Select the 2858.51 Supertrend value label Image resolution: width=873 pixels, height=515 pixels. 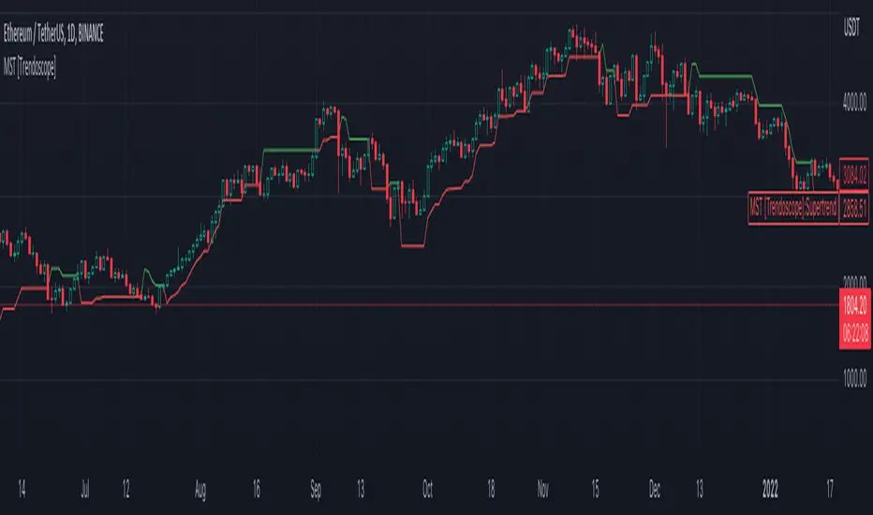tap(855, 209)
